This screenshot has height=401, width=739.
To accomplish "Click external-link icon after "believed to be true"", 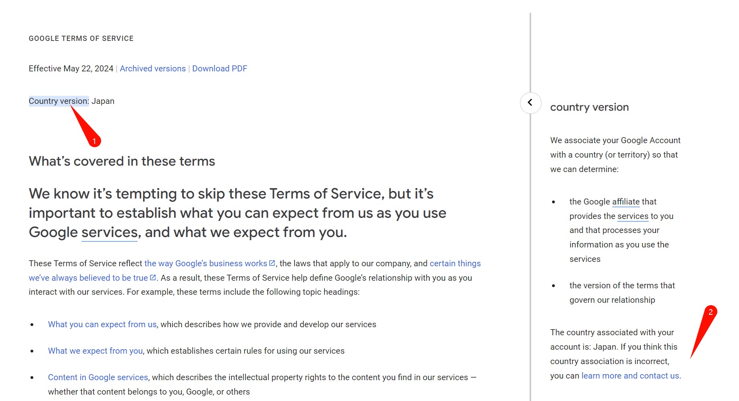I will click(x=153, y=277).
